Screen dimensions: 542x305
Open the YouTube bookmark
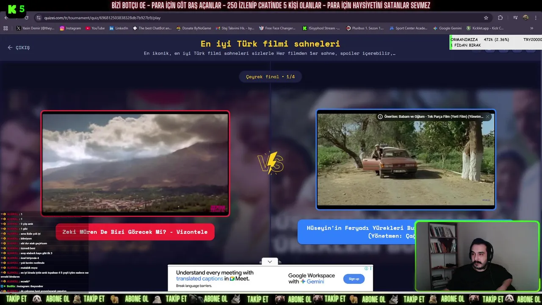coord(95,28)
